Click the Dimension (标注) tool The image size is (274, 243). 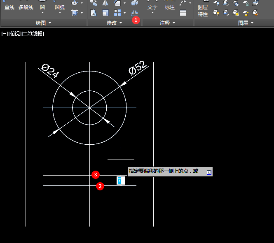pos(169,7)
